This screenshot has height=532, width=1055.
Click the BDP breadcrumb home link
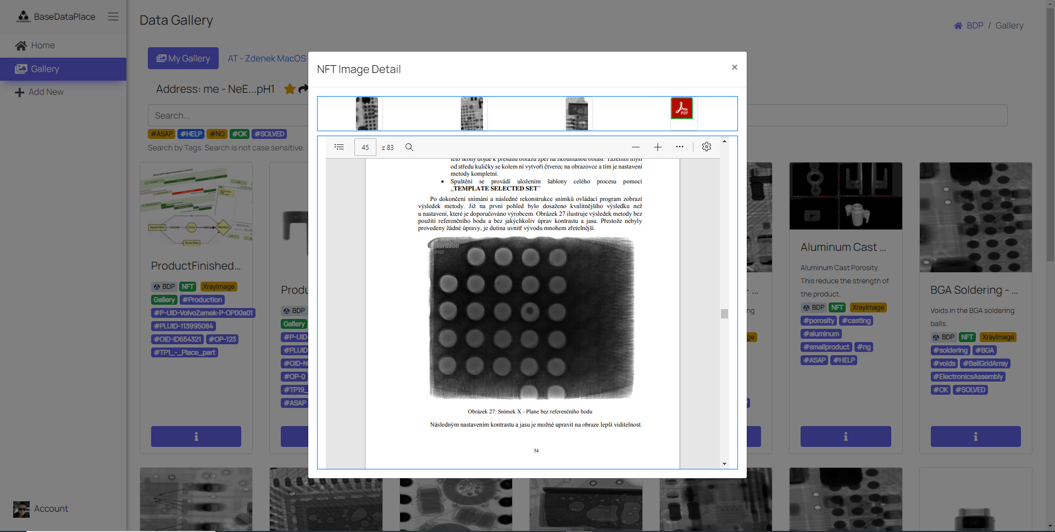974,26
